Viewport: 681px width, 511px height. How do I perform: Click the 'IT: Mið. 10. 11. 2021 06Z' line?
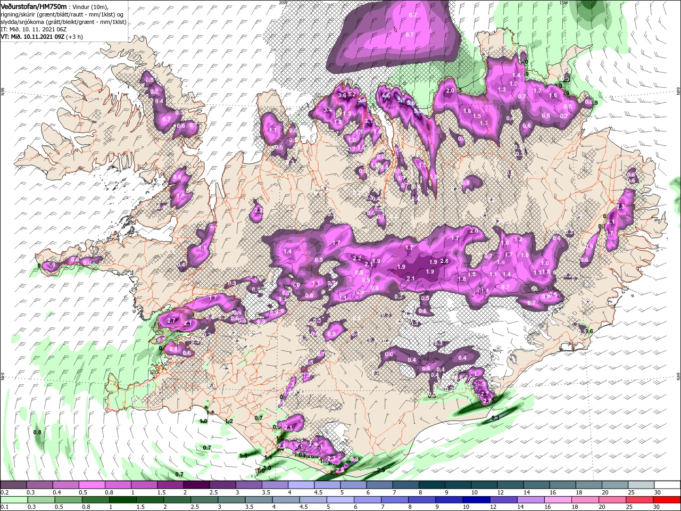33,29
